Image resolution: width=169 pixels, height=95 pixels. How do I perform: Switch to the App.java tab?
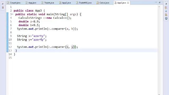point(31,3)
